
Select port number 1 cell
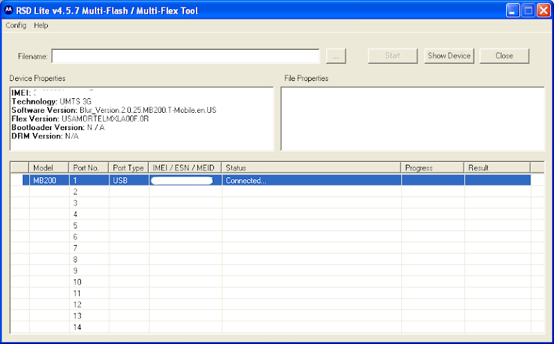[89, 180]
